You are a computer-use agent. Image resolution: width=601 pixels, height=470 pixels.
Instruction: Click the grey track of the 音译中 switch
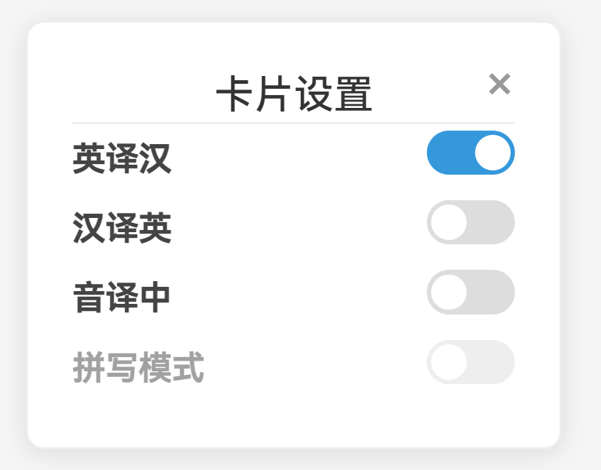[492, 292]
